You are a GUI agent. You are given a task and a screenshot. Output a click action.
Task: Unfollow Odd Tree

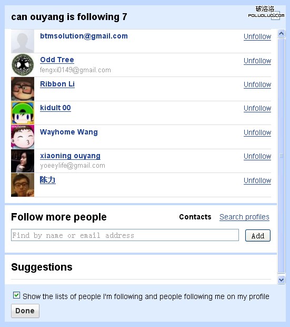tap(257, 61)
